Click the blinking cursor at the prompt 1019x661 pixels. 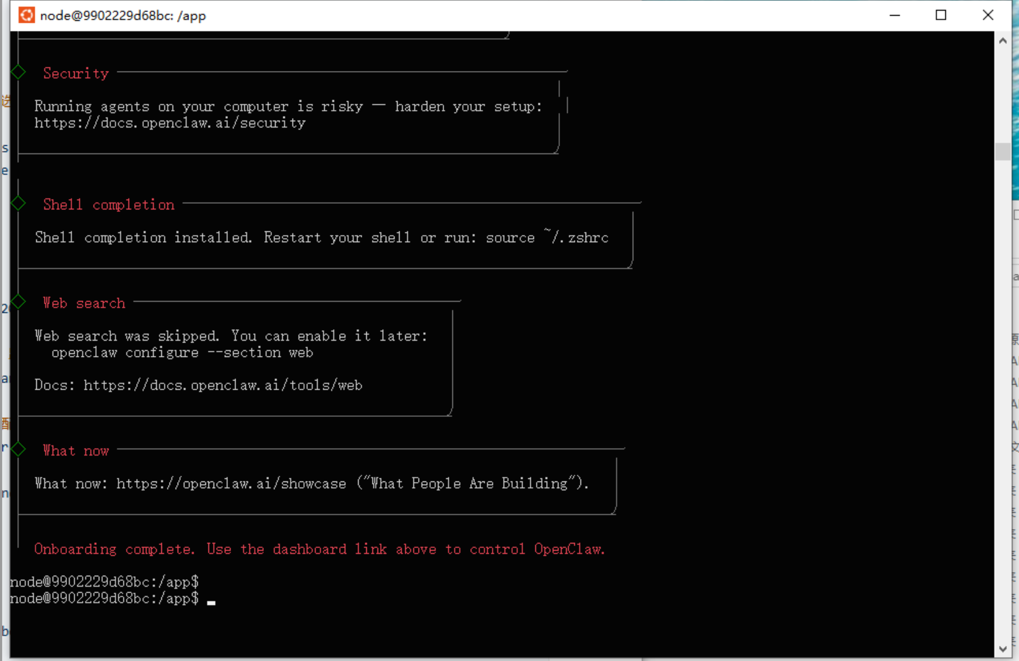click(211, 601)
